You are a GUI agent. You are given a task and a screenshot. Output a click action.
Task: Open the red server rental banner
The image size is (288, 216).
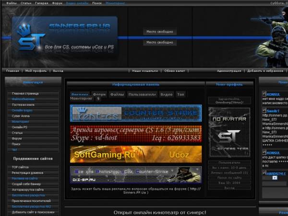[x=136, y=134]
